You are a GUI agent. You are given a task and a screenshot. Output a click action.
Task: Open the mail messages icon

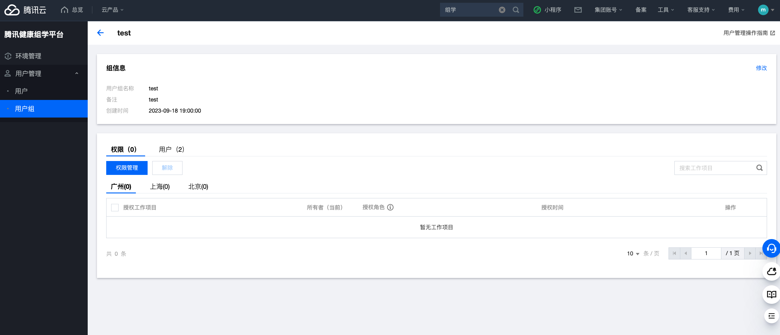[x=578, y=10]
